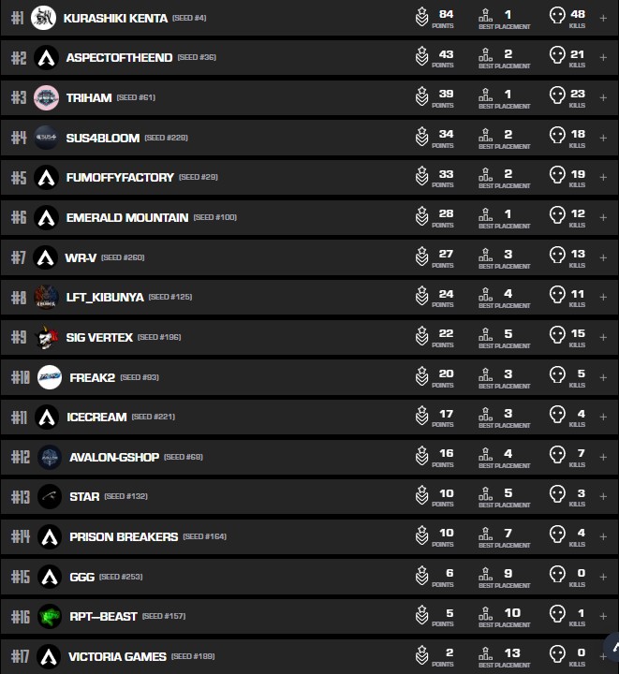619x674 pixels.
Task: Expand the PRISON BREAKERS row details
Action: (x=602, y=536)
